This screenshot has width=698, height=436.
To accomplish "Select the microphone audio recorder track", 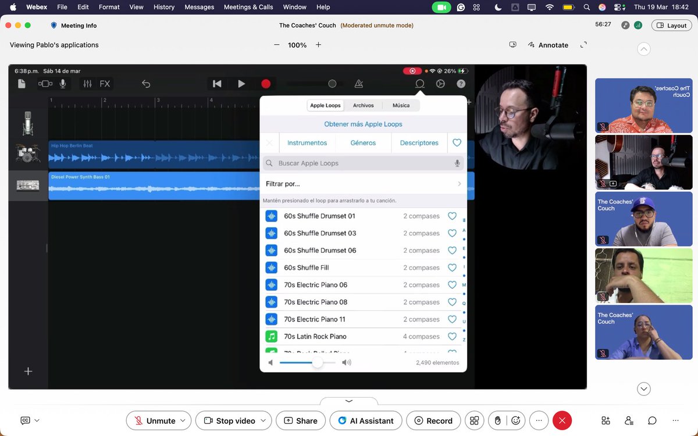I will pyautogui.click(x=28, y=123).
